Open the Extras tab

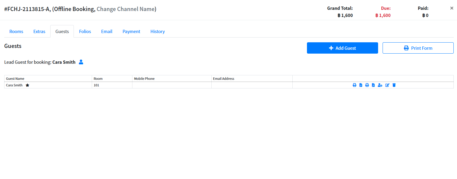(39, 31)
